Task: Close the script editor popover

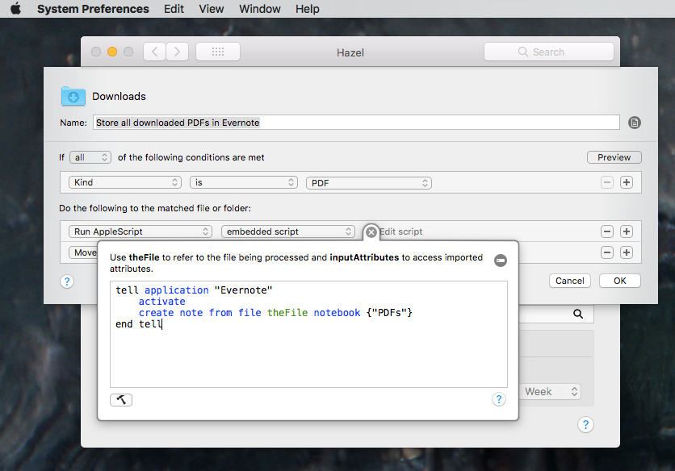Action: pos(371,232)
